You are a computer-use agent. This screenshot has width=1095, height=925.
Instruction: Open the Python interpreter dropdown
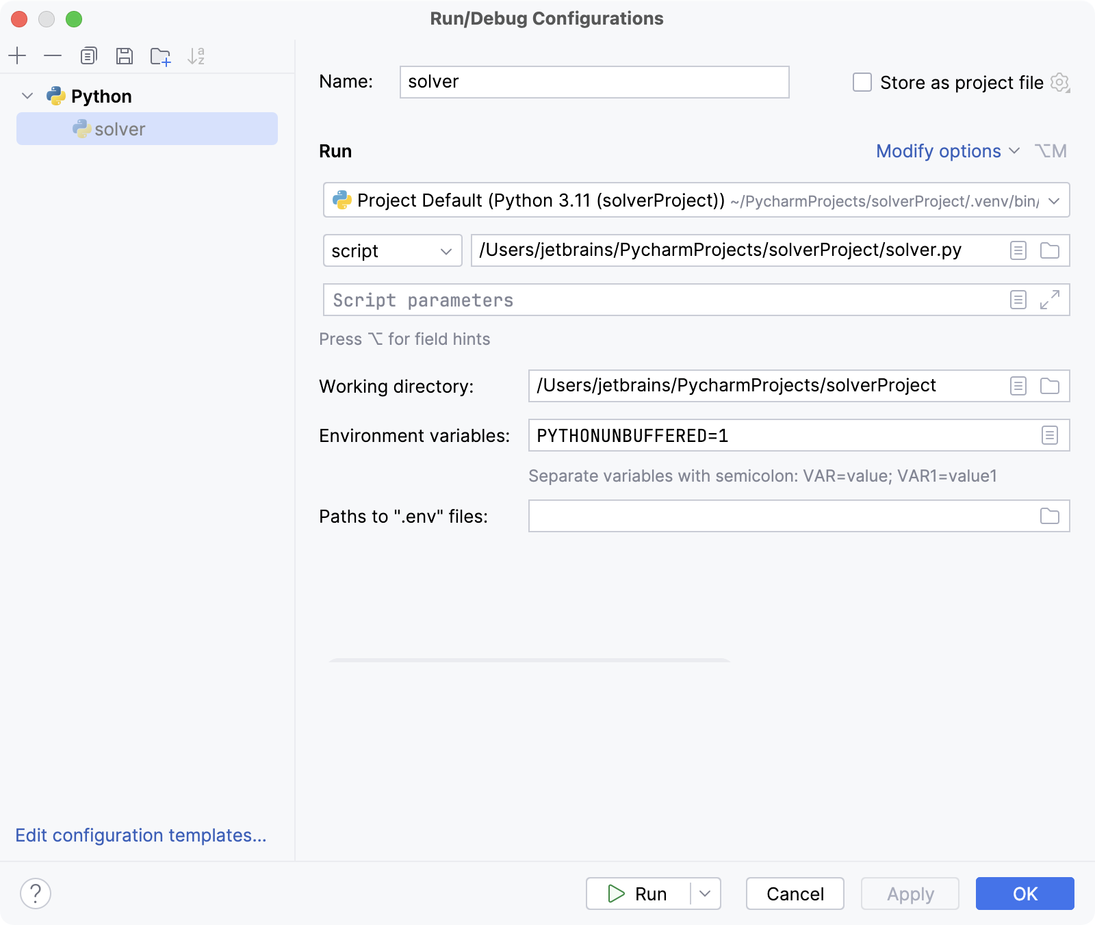[1054, 200]
